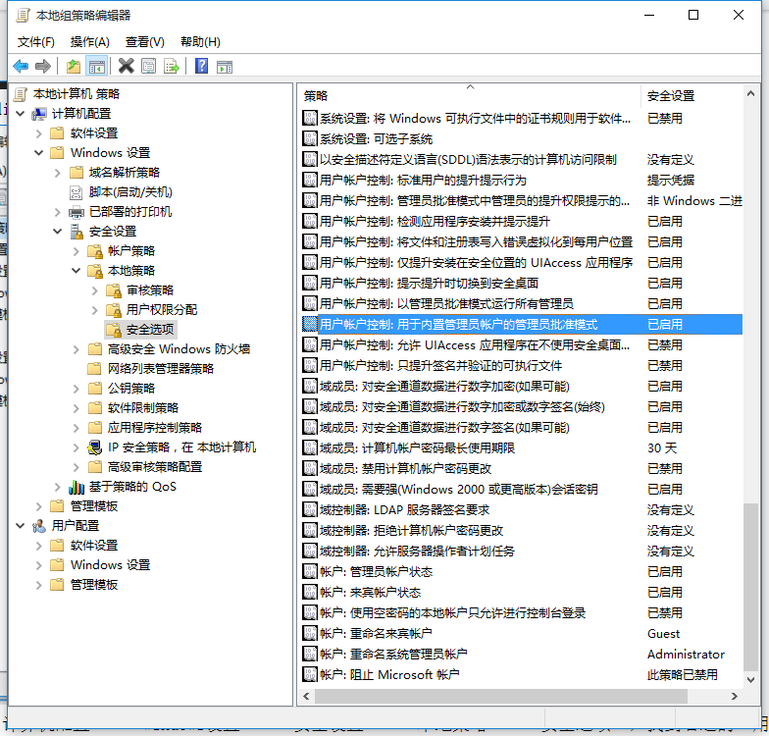Collapse the 用户配置 tree node
Screen dimensions: 769x736
(21, 526)
